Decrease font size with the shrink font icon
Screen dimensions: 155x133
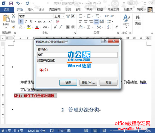(61, 27)
